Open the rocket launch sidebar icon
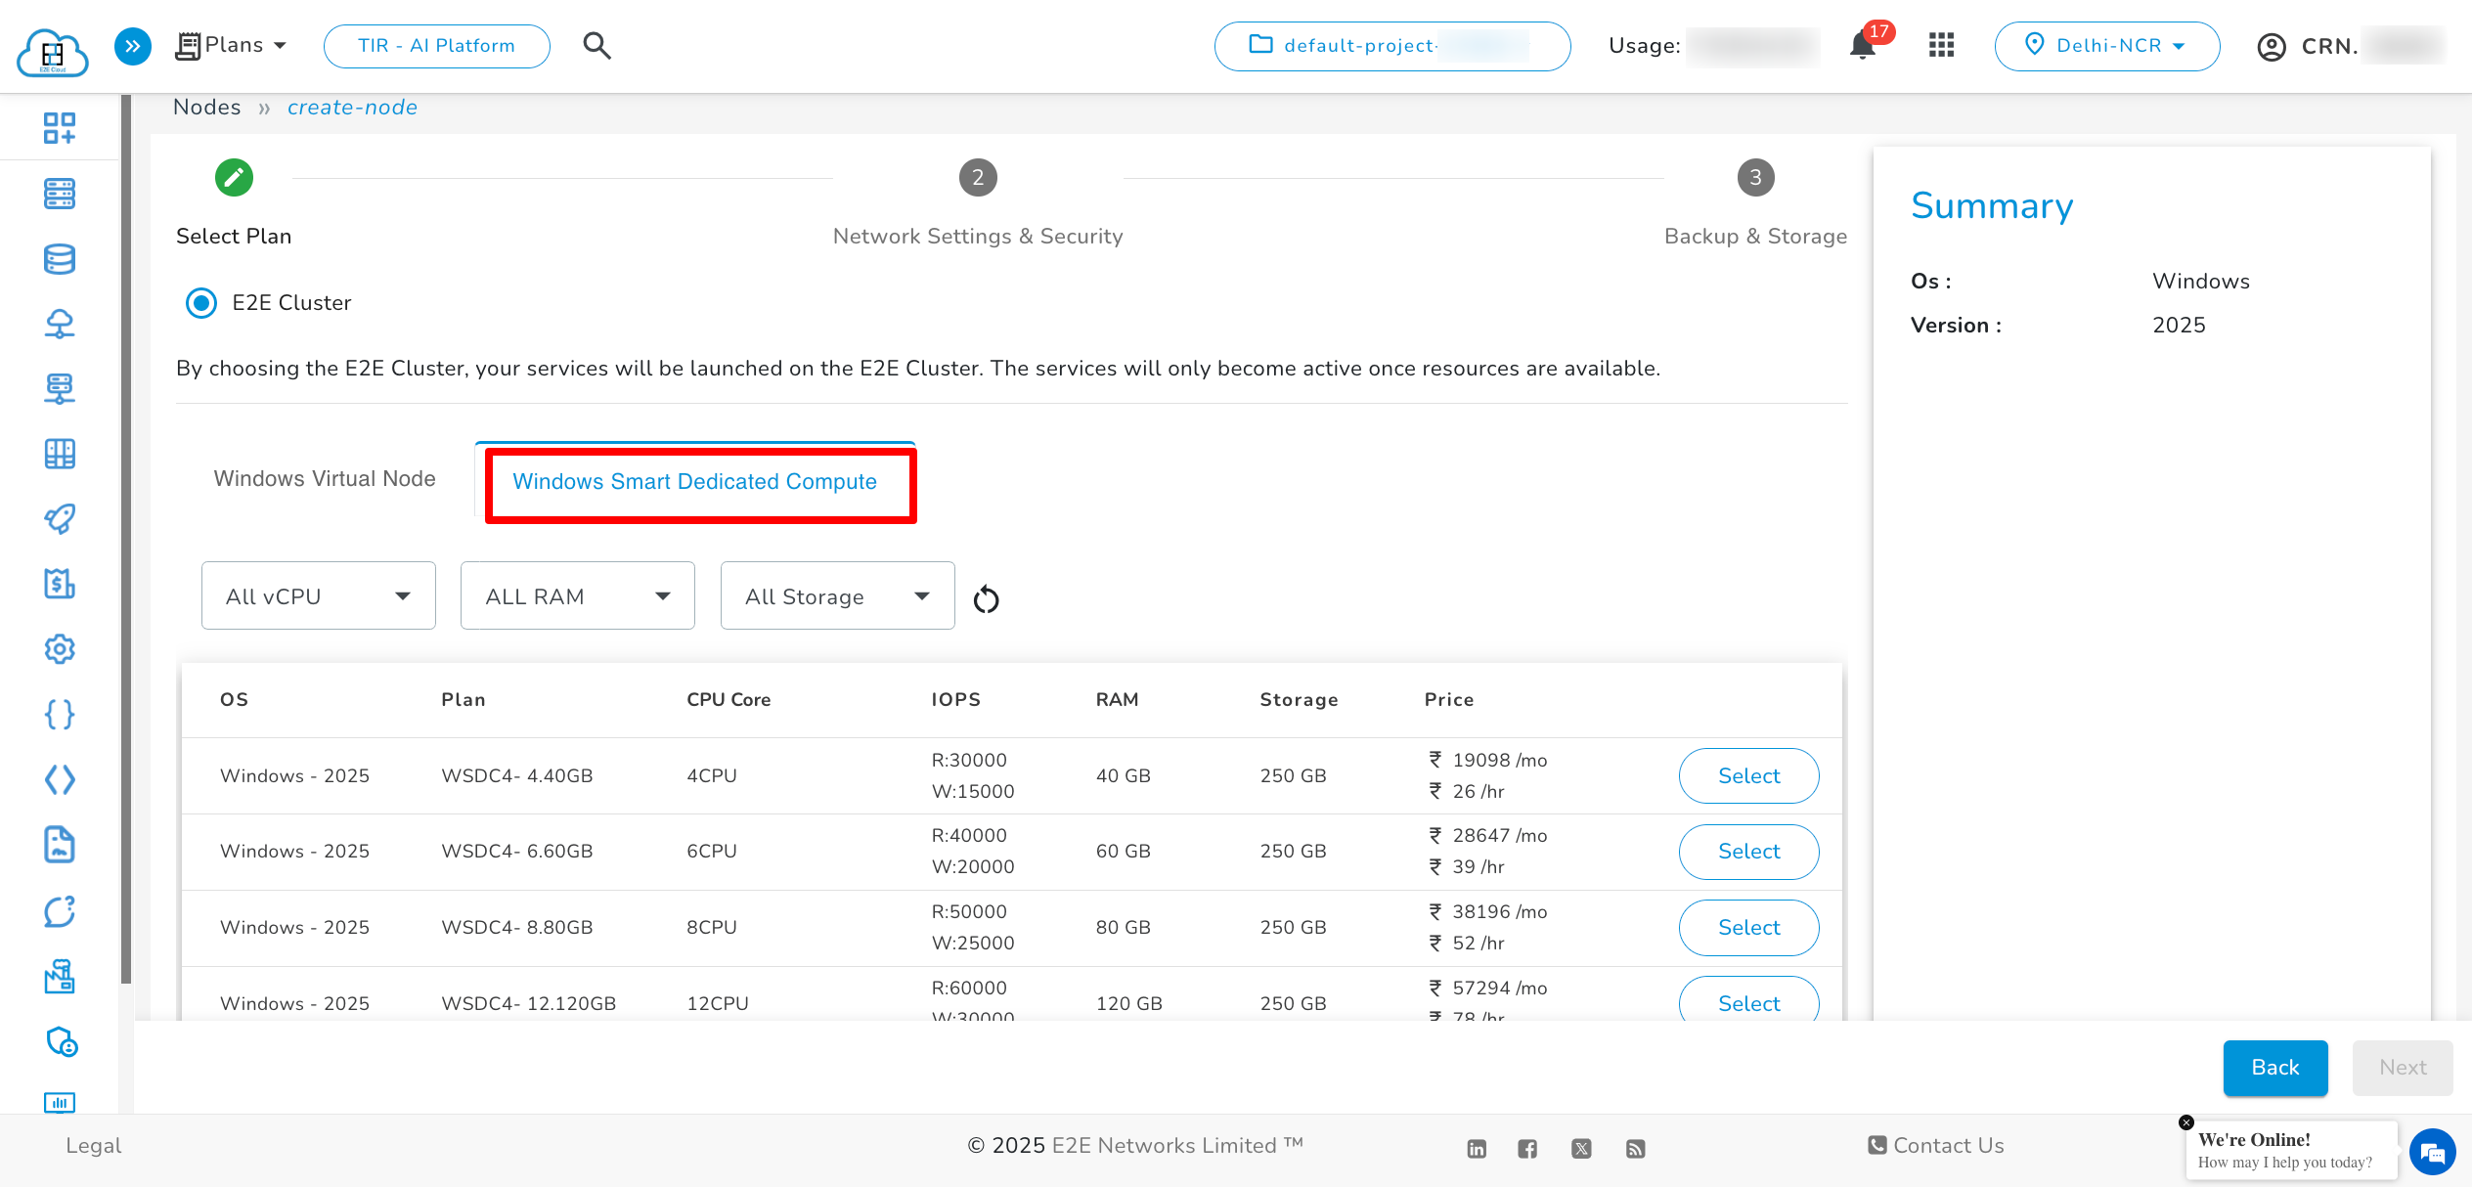Viewport: 2472px width, 1187px height. pos(60,519)
